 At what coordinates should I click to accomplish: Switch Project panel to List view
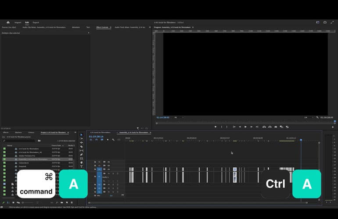8,202
